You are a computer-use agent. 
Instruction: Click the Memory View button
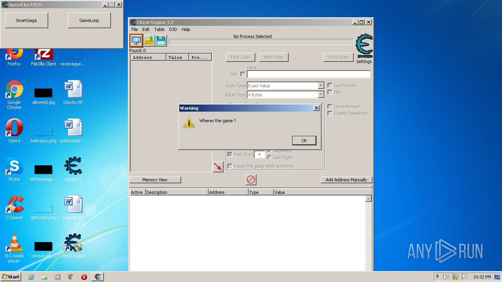tap(155, 180)
